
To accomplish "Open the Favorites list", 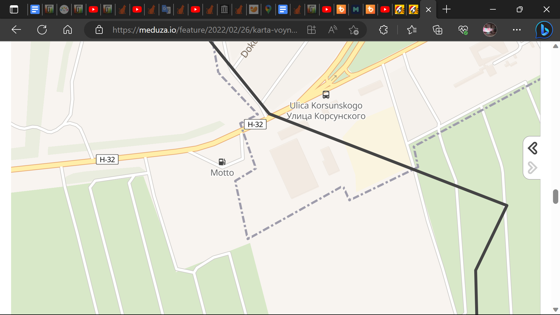I will coord(412,30).
